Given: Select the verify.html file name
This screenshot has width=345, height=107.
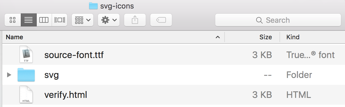Looking at the screenshot, I should [66, 94].
